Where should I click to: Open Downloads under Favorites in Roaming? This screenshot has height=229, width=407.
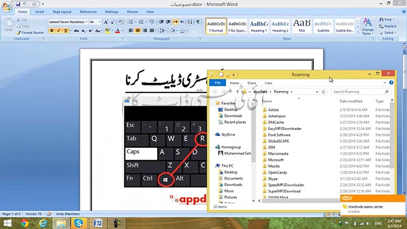point(233,116)
